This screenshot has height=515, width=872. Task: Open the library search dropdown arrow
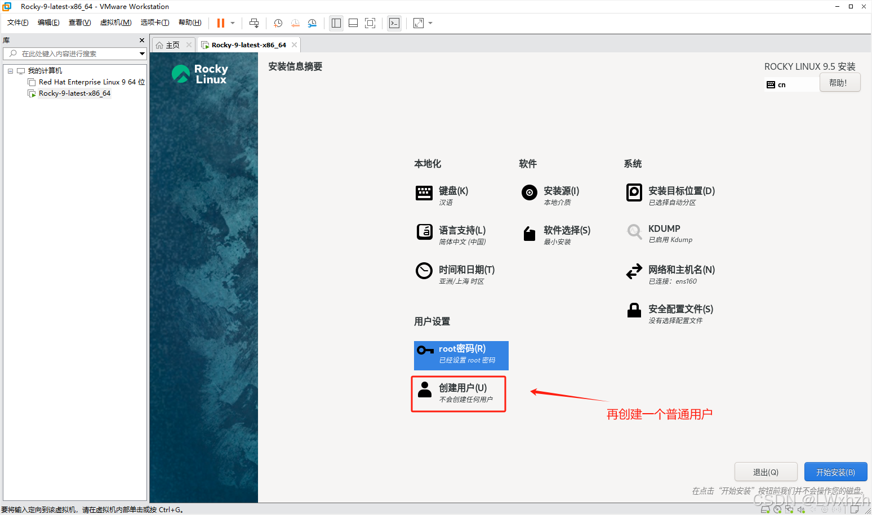coord(142,53)
